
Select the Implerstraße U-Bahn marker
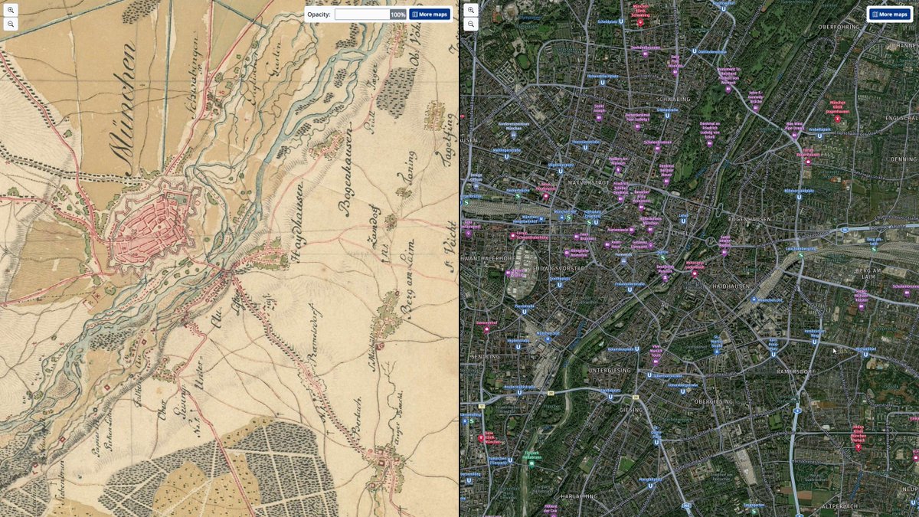point(518,347)
